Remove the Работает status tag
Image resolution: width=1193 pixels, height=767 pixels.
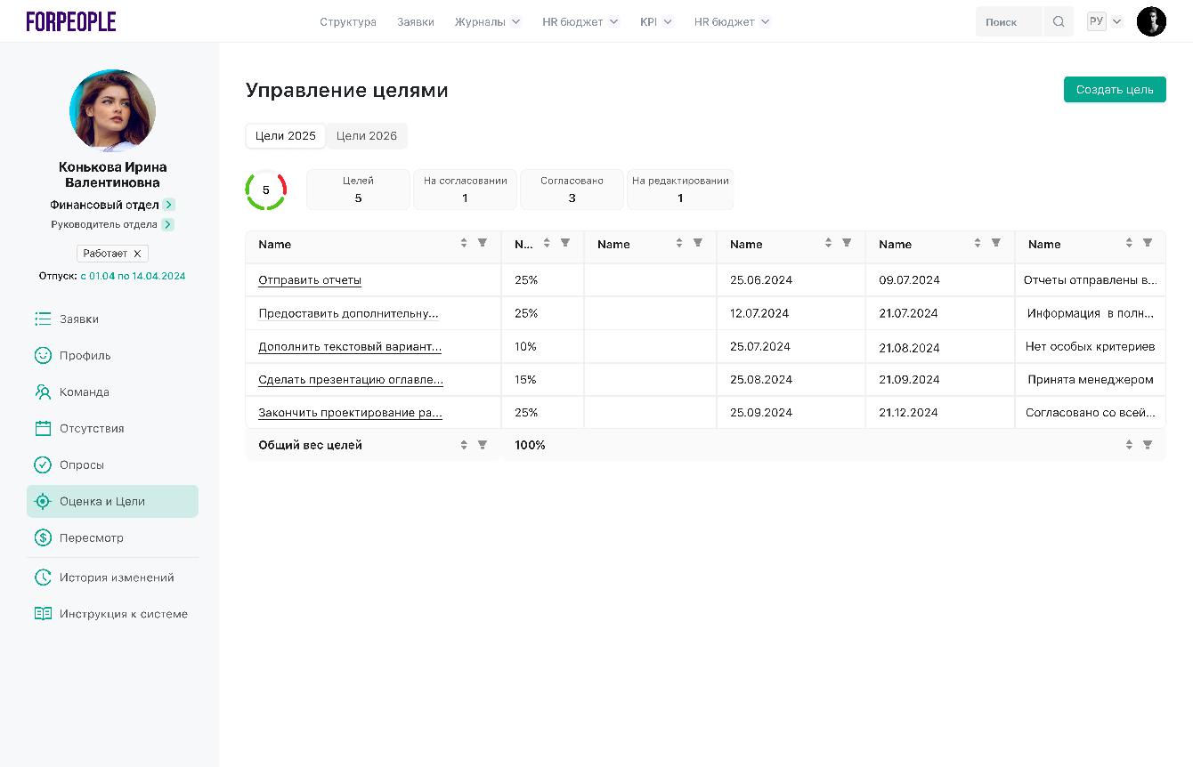point(137,254)
